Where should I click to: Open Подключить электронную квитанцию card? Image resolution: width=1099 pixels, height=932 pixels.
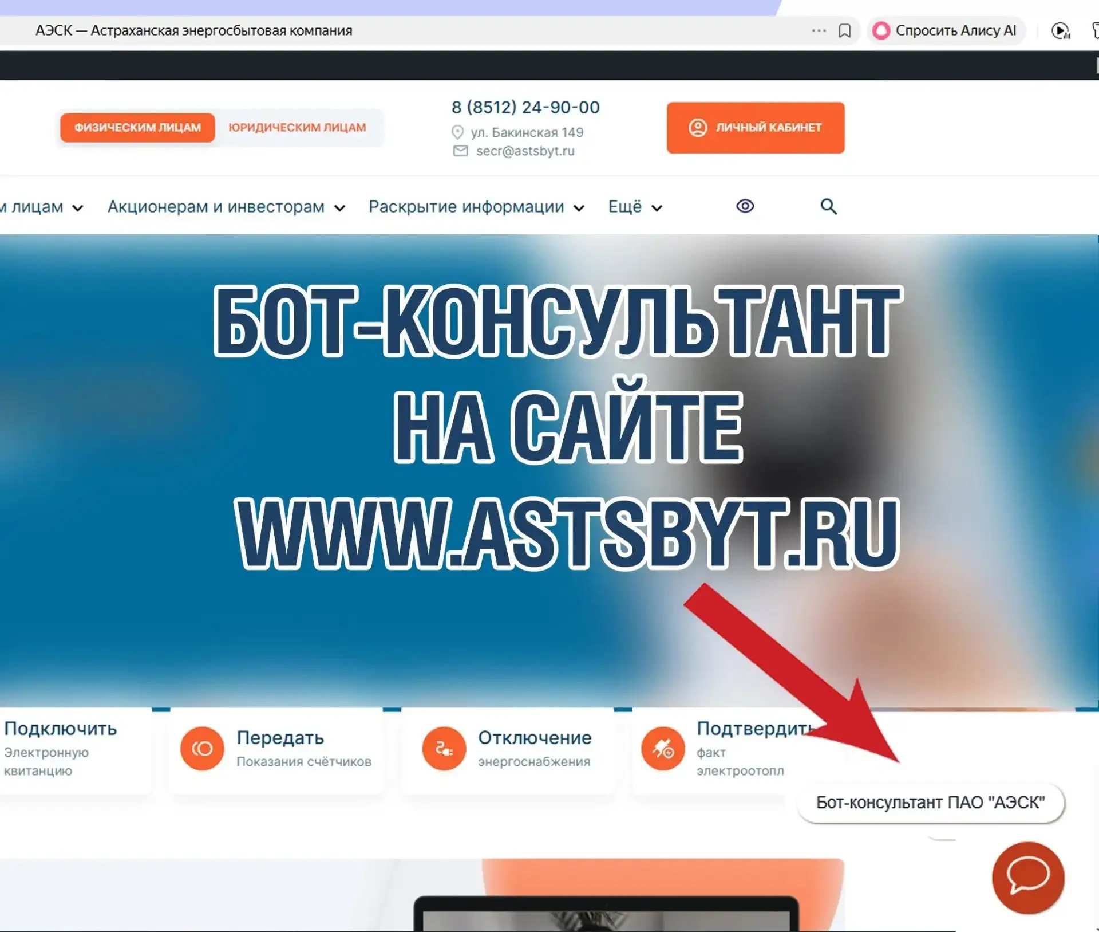[74, 750]
